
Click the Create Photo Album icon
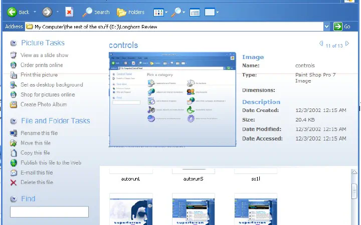click(x=14, y=104)
